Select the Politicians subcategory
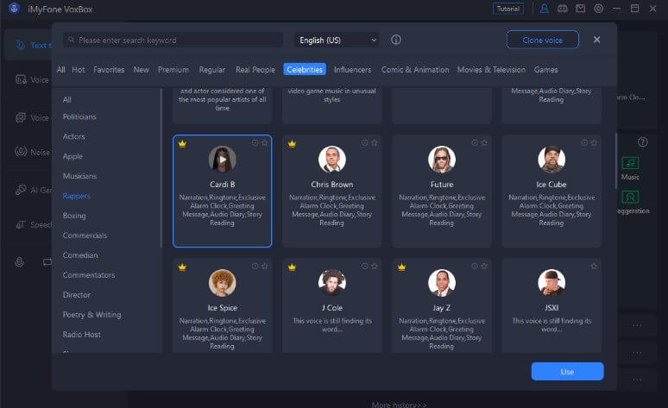 point(79,116)
